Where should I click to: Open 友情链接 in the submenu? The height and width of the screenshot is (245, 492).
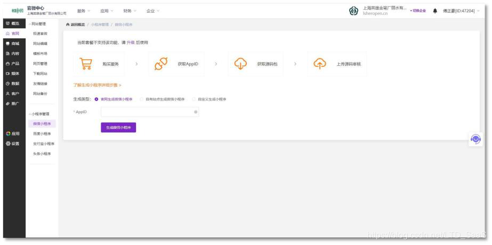40,83
